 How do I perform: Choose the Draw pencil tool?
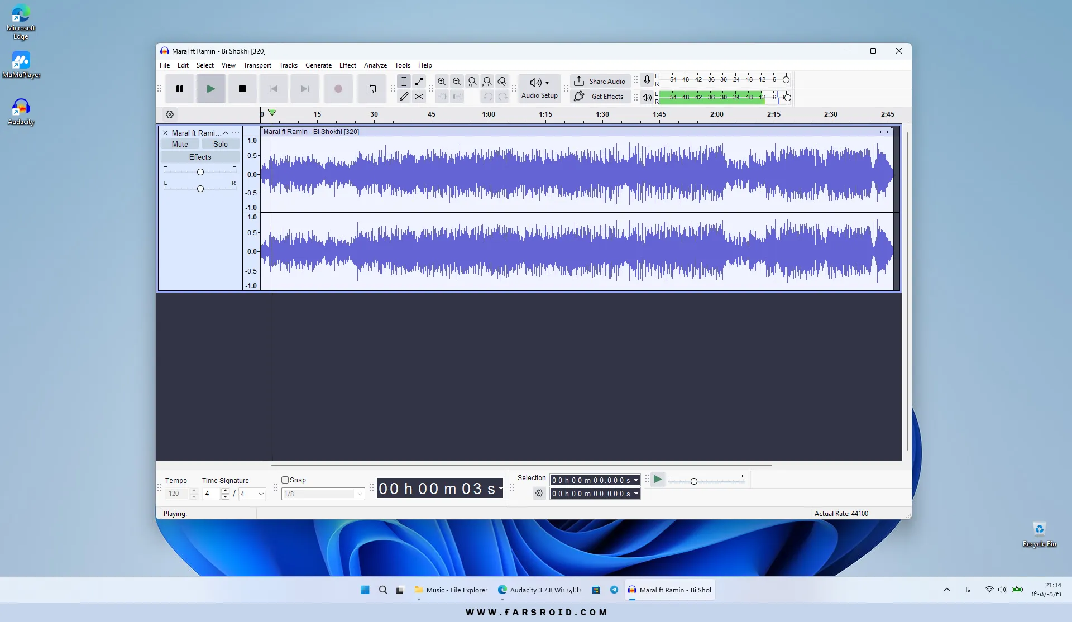(x=404, y=97)
